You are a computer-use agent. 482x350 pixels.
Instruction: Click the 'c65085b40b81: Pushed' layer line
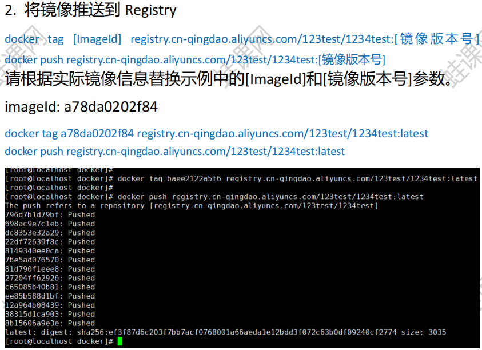(x=50, y=287)
